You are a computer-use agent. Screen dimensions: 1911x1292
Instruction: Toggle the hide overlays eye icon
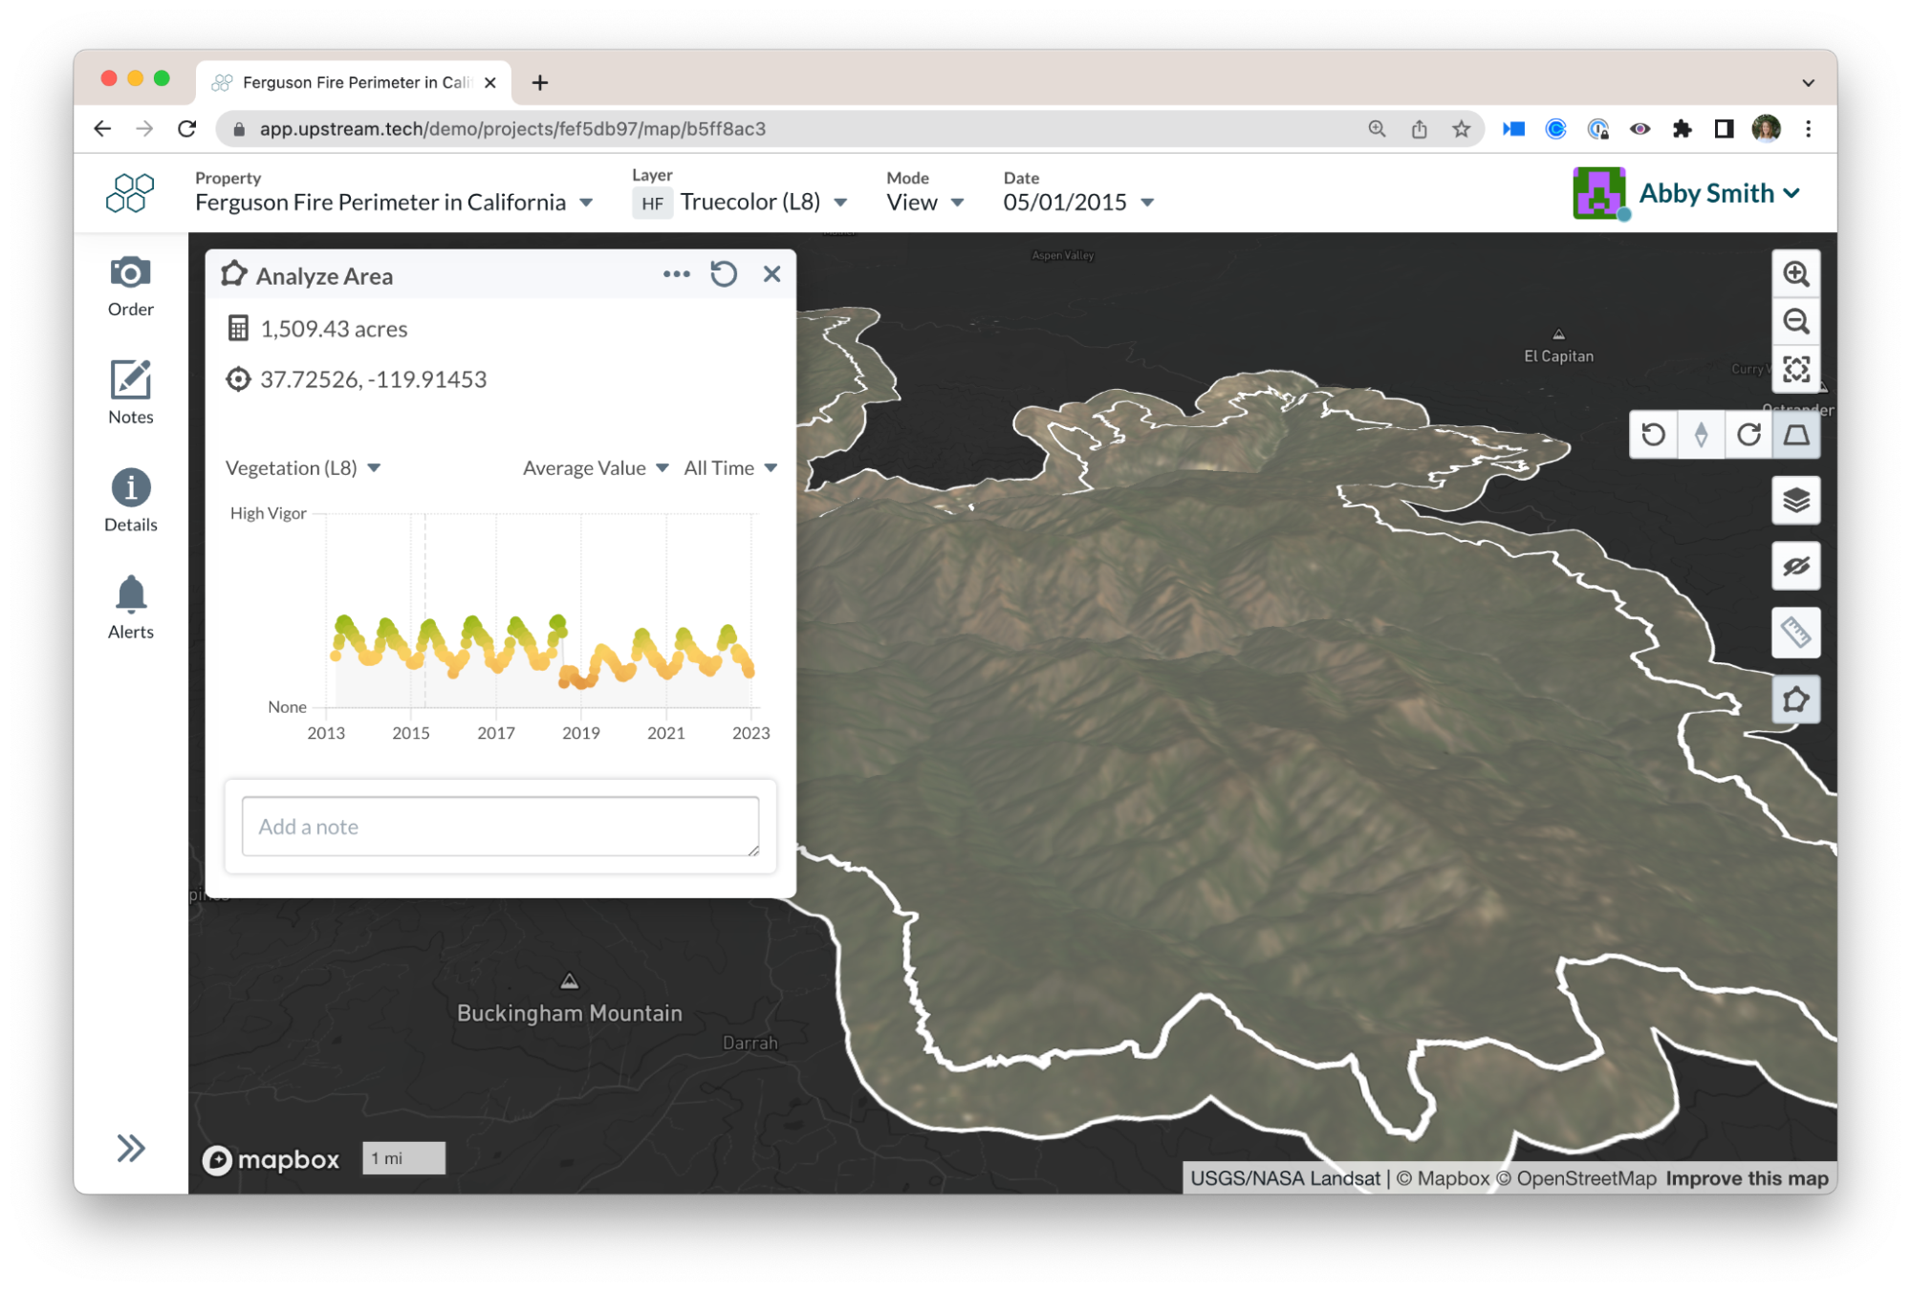pyautogui.click(x=1796, y=565)
